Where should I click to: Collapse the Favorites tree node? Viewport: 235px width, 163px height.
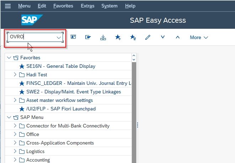pos(9,58)
